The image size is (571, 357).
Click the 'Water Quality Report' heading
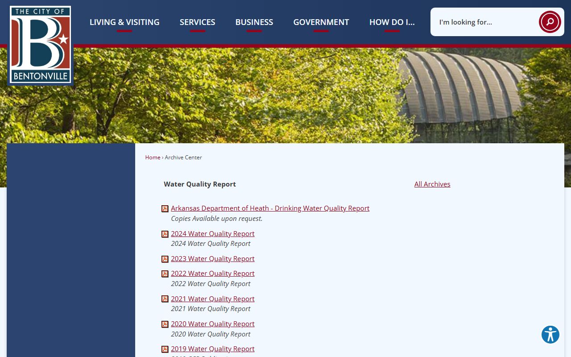click(200, 184)
